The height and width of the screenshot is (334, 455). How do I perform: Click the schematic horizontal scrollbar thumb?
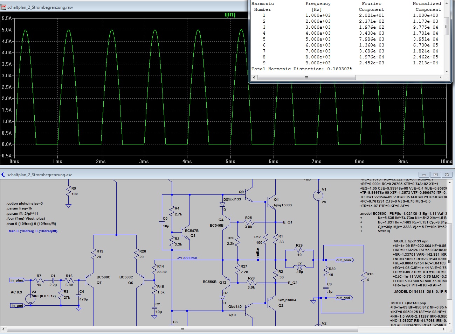point(182,329)
